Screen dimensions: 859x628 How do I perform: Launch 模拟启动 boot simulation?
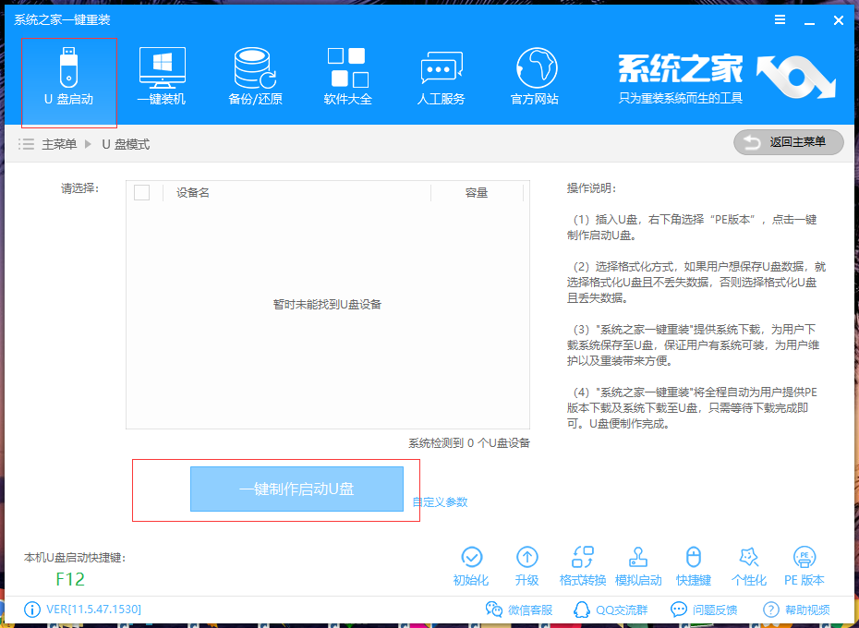click(639, 563)
